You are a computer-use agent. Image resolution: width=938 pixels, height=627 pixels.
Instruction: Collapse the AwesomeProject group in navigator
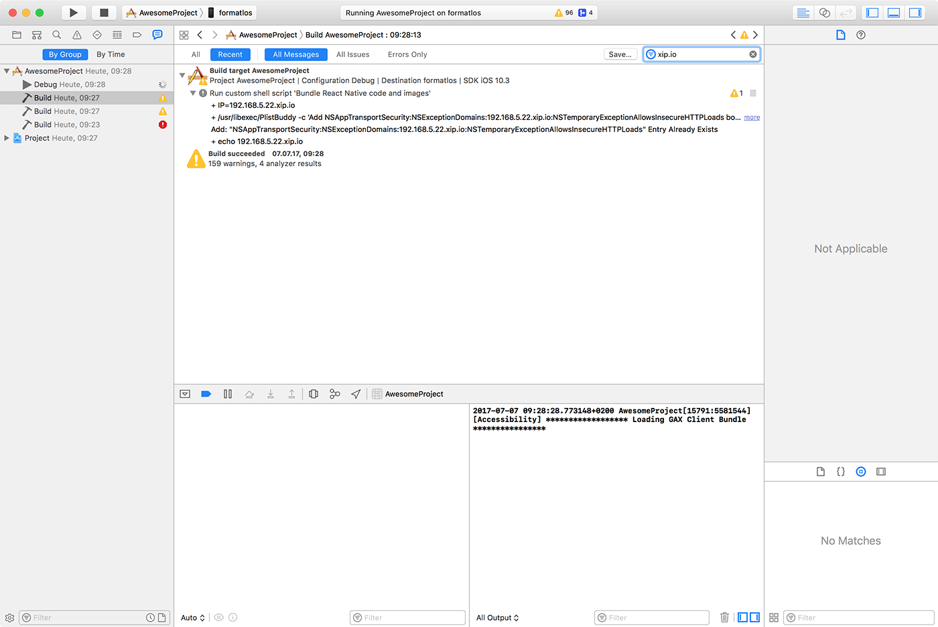click(7, 71)
